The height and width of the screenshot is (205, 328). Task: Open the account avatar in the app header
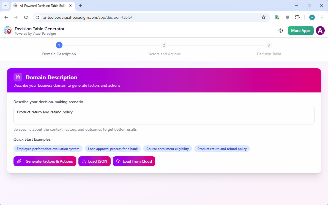(x=320, y=31)
